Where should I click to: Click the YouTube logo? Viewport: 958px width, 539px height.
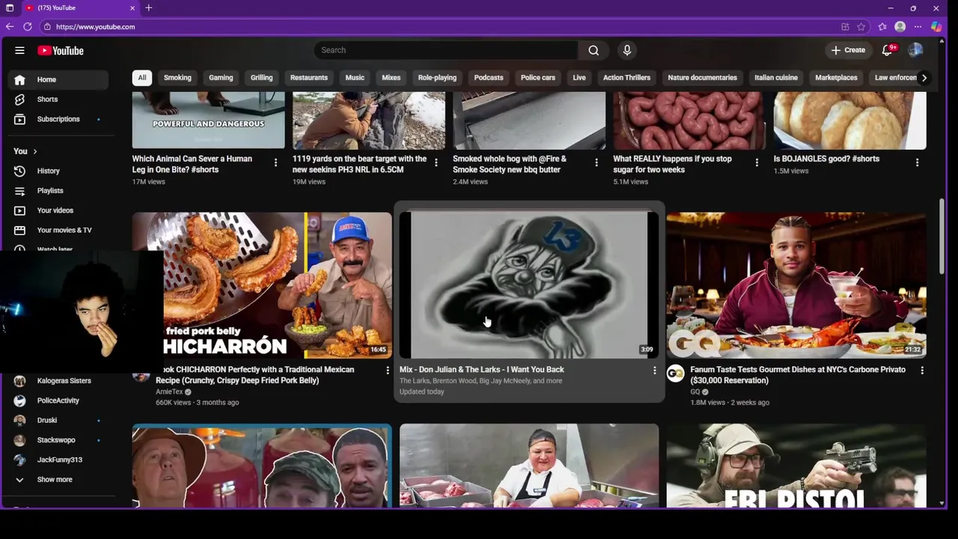[x=61, y=50]
